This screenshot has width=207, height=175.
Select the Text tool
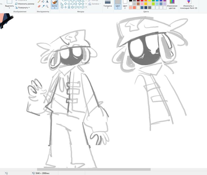(47, 2)
